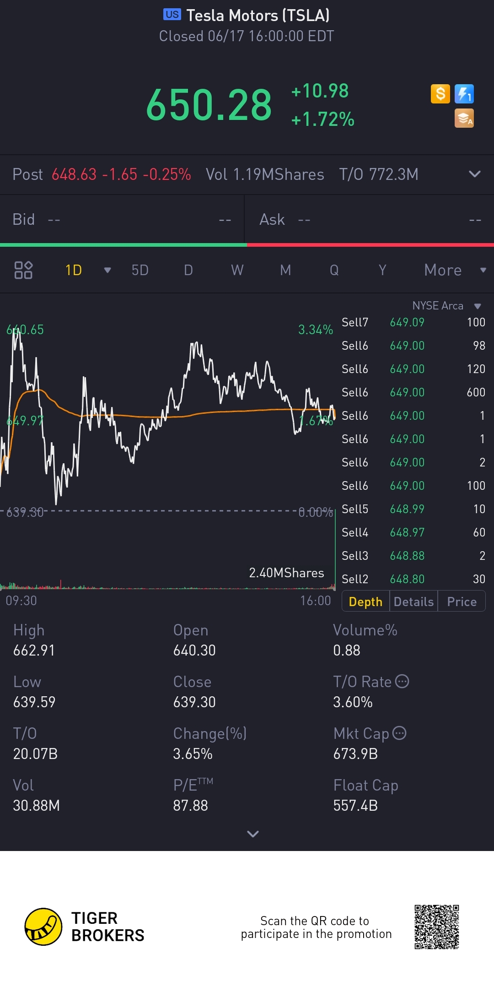Tap the promotion QR code

437,927
